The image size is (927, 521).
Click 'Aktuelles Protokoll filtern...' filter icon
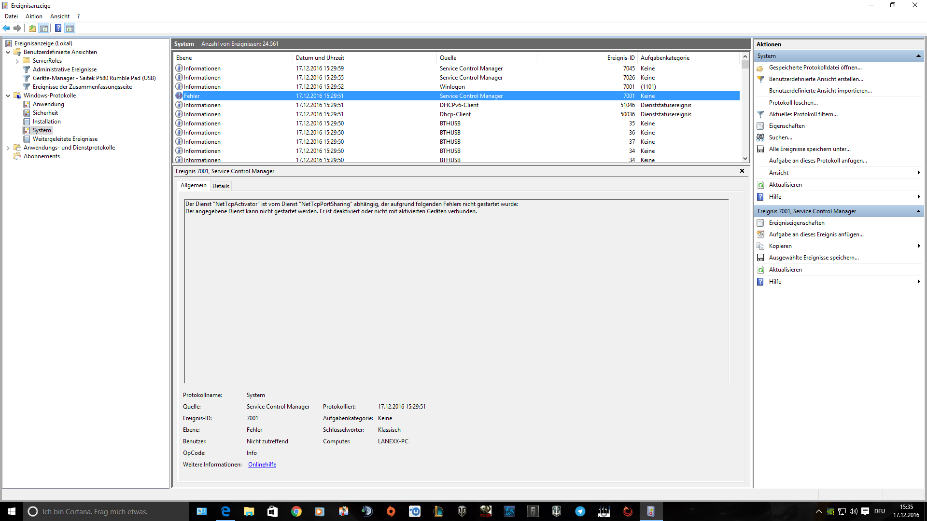761,114
